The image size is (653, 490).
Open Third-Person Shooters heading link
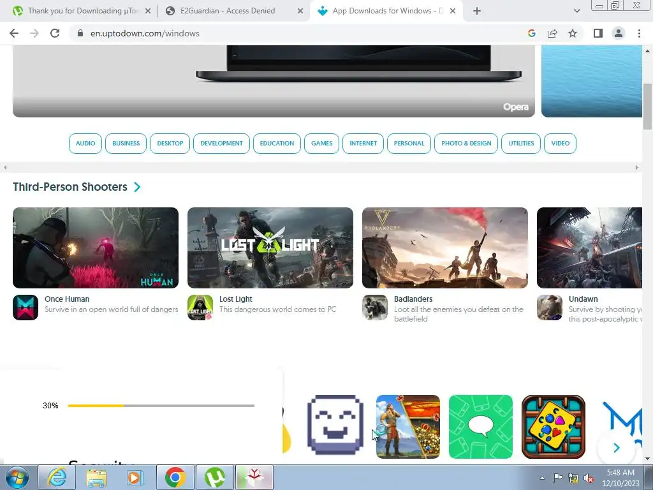70,187
